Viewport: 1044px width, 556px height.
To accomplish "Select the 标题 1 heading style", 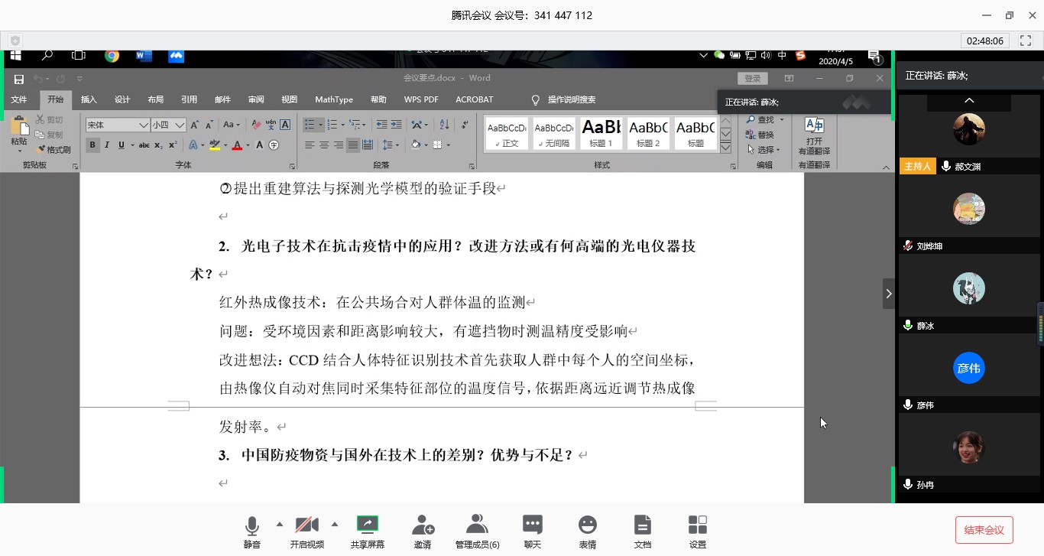I will 601,133.
